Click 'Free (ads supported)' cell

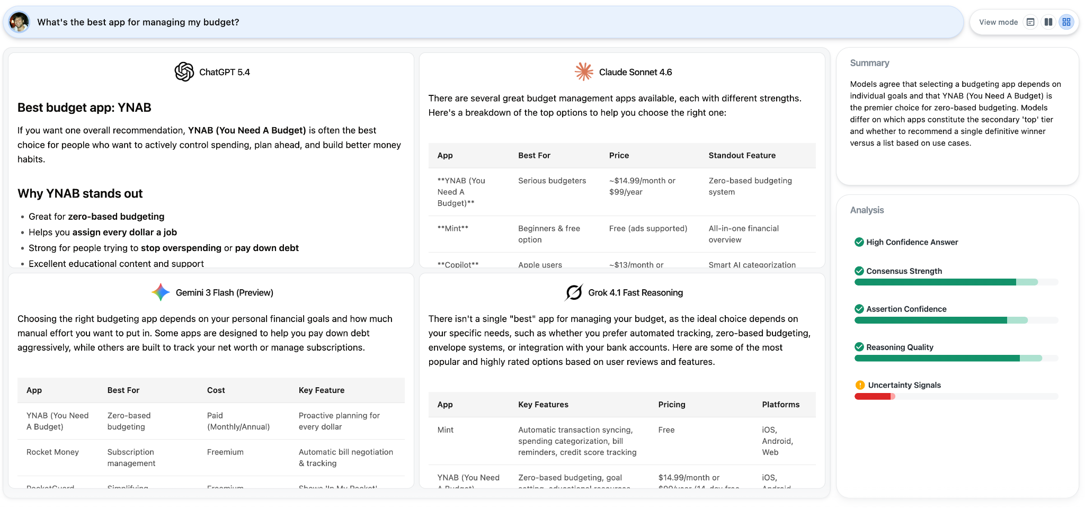(x=648, y=228)
